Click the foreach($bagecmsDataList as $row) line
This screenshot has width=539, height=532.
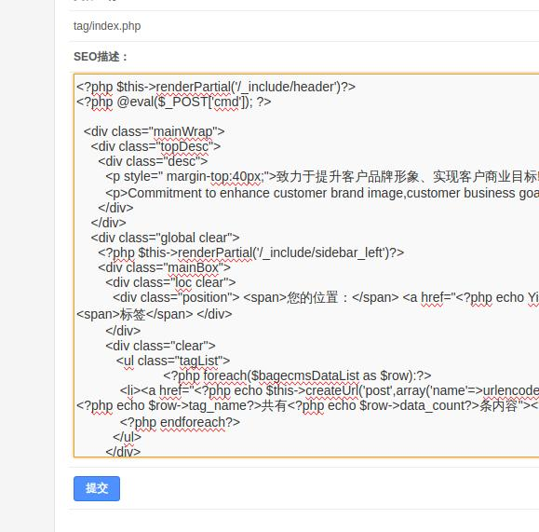click(x=297, y=375)
